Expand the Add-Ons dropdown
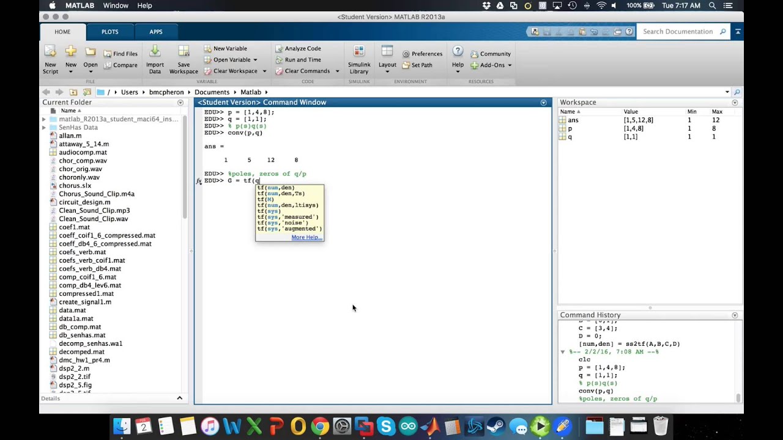 [x=510, y=65]
